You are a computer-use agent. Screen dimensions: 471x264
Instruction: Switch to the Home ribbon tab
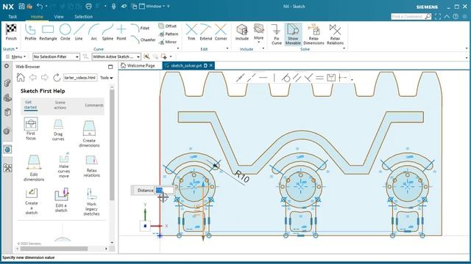point(37,17)
